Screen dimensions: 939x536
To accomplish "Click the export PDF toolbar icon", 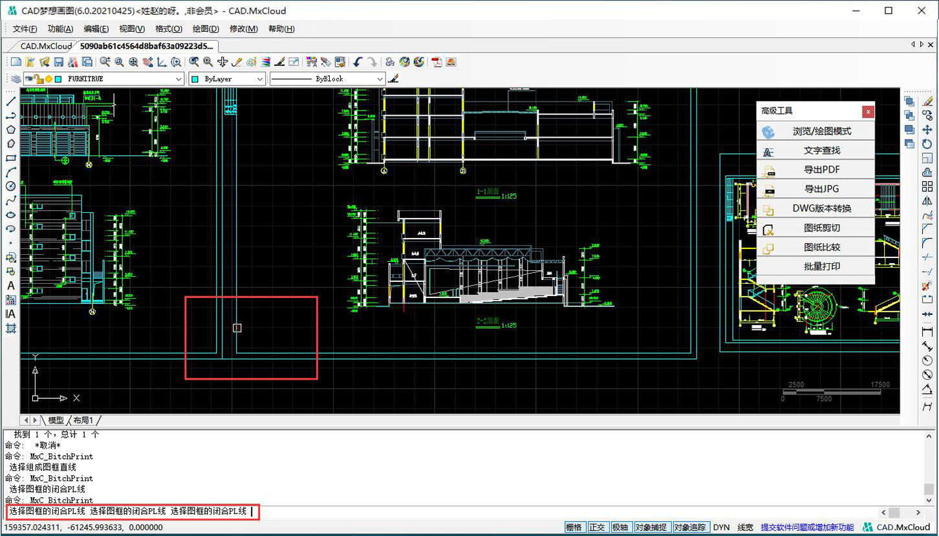I will (438, 62).
